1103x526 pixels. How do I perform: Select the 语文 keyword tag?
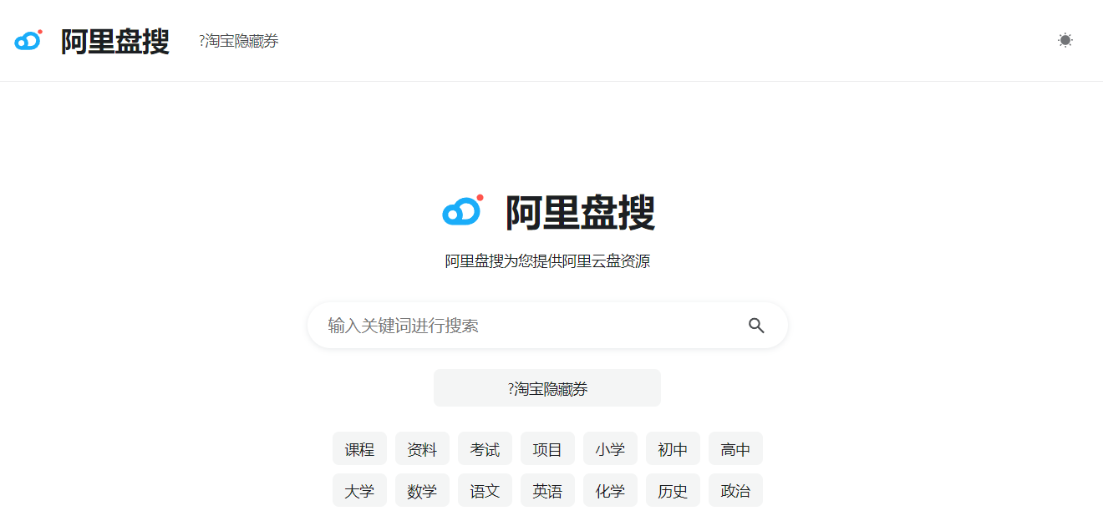(485, 490)
